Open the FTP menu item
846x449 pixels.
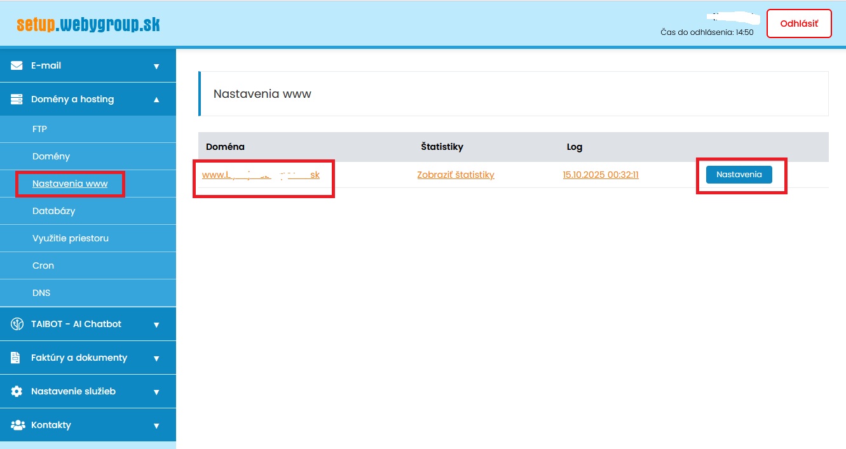tap(39, 129)
